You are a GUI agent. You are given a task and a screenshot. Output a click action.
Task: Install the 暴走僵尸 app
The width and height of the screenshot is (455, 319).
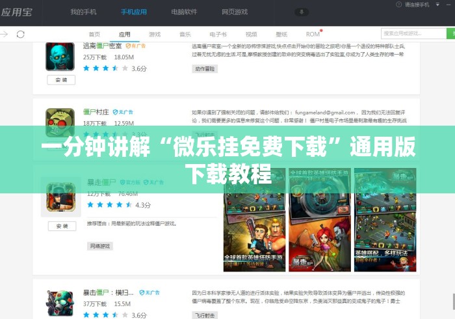(62, 226)
